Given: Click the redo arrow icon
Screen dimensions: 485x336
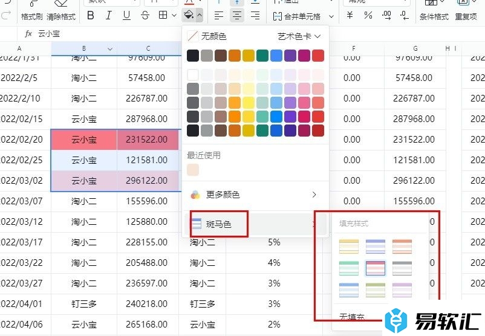Looking at the screenshot, I should pos(6,15).
